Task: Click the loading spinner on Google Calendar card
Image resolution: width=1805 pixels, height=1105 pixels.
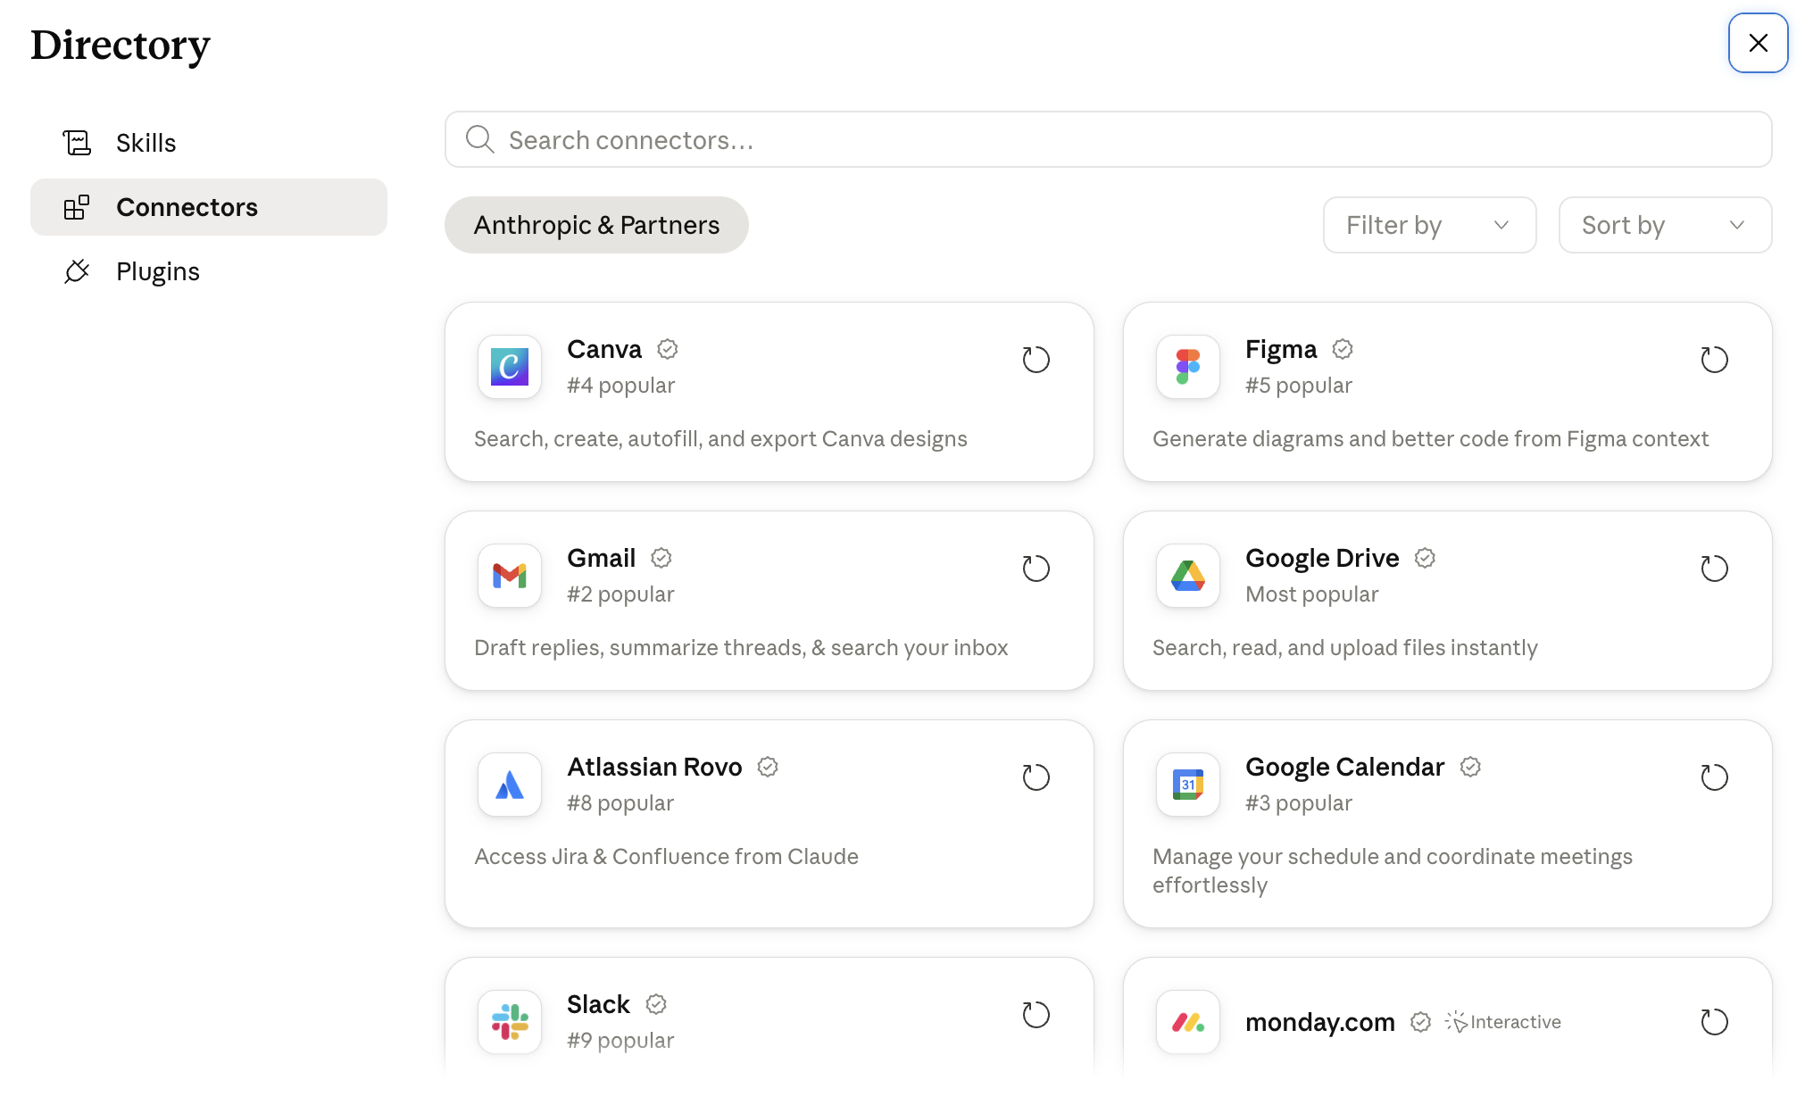Action: point(1714,777)
